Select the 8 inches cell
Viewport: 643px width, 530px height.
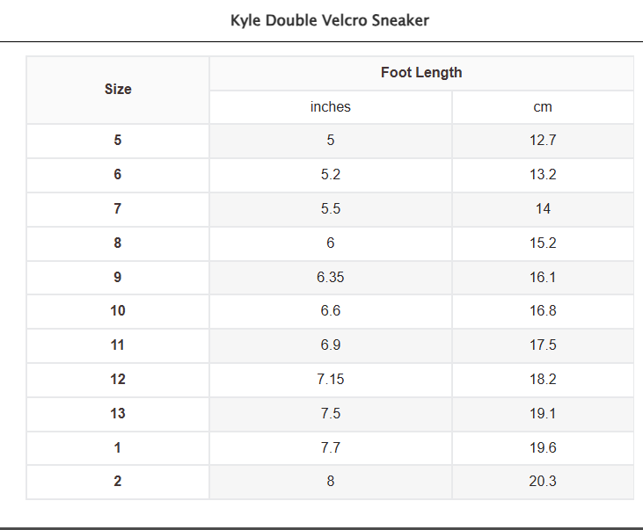[331, 482]
